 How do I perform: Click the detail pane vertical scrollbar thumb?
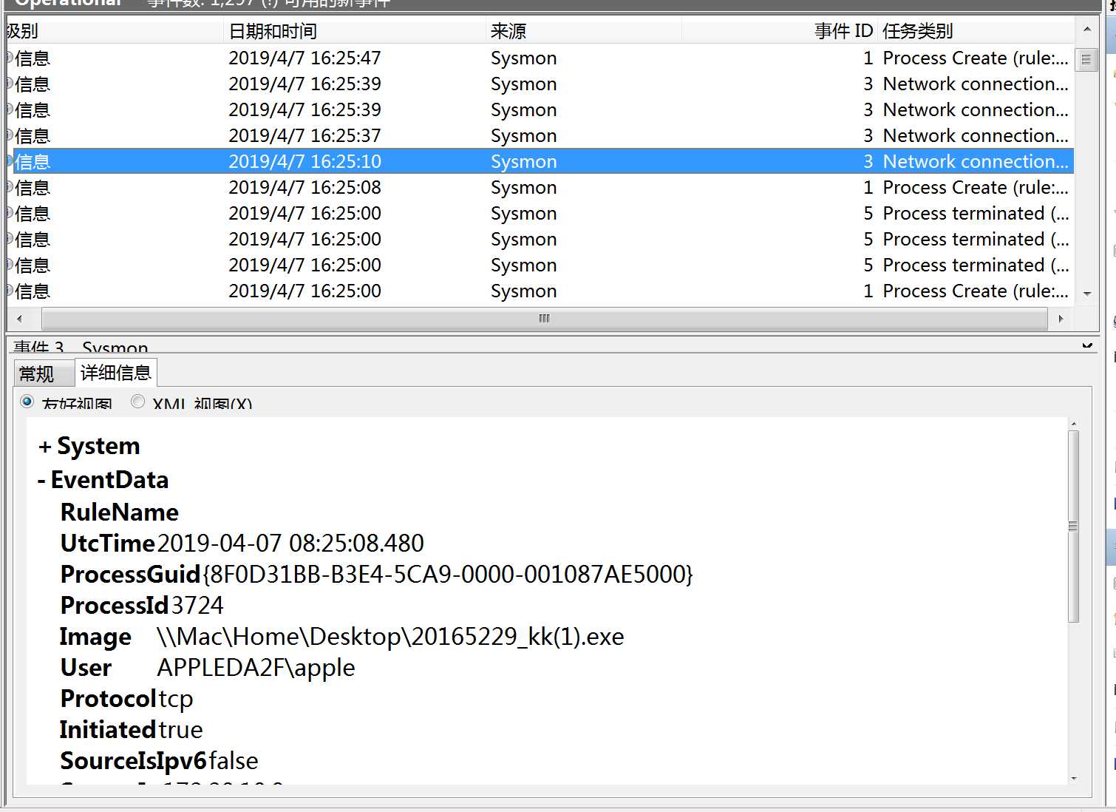tap(1073, 526)
